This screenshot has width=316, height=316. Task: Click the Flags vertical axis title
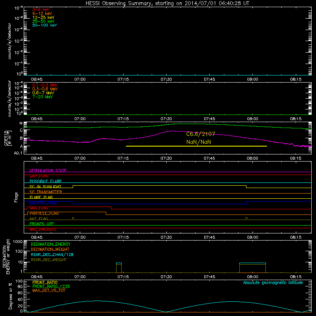point(16,197)
